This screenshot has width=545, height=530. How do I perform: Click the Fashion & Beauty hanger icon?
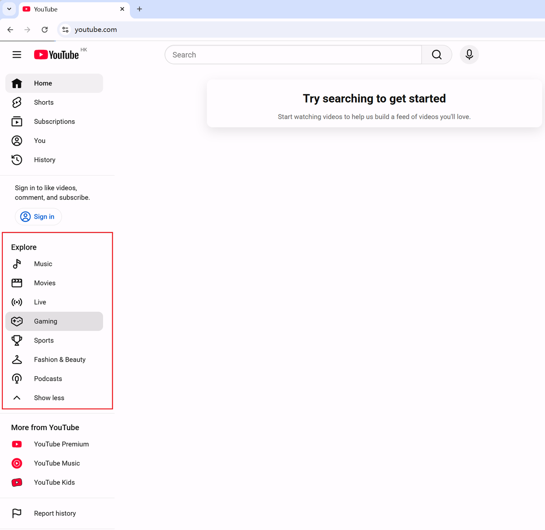[17, 359]
